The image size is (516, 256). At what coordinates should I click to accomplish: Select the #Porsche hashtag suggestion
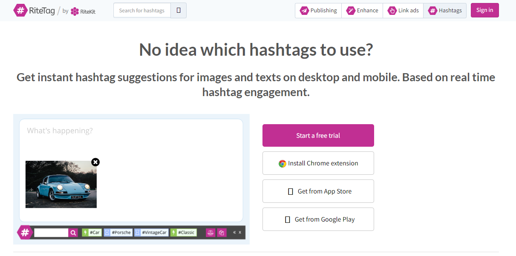coord(118,233)
